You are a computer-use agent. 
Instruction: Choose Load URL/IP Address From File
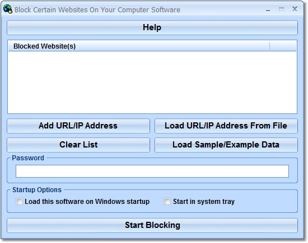click(226, 126)
